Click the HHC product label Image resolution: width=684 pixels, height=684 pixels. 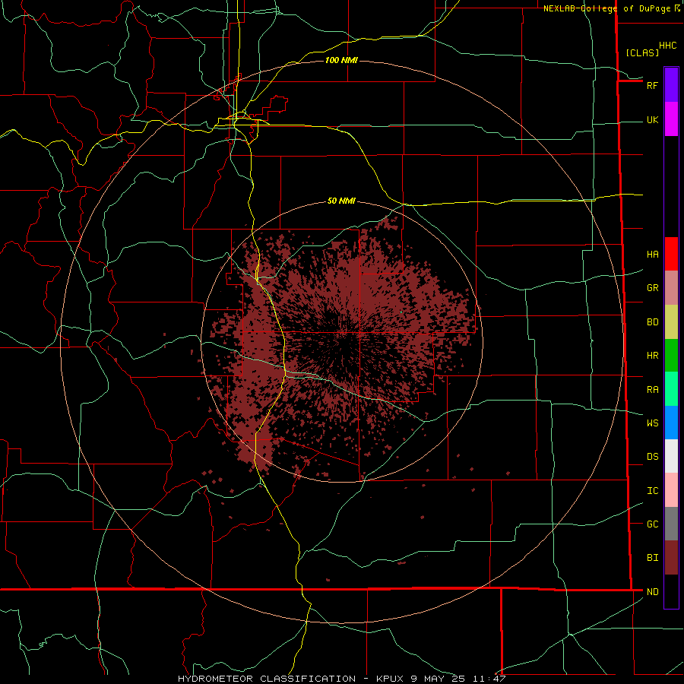point(667,46)
